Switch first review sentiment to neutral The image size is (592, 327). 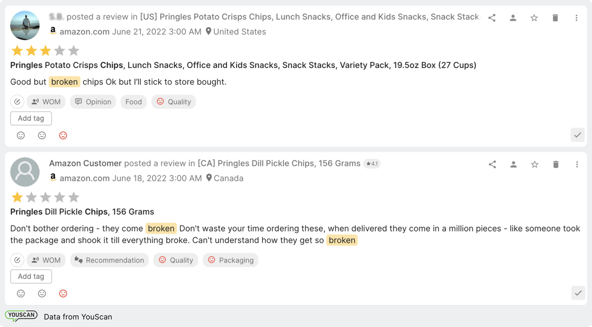42,135
